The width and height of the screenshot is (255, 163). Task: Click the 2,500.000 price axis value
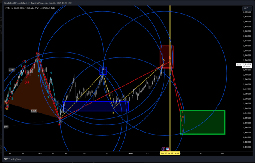pos(247,128)
